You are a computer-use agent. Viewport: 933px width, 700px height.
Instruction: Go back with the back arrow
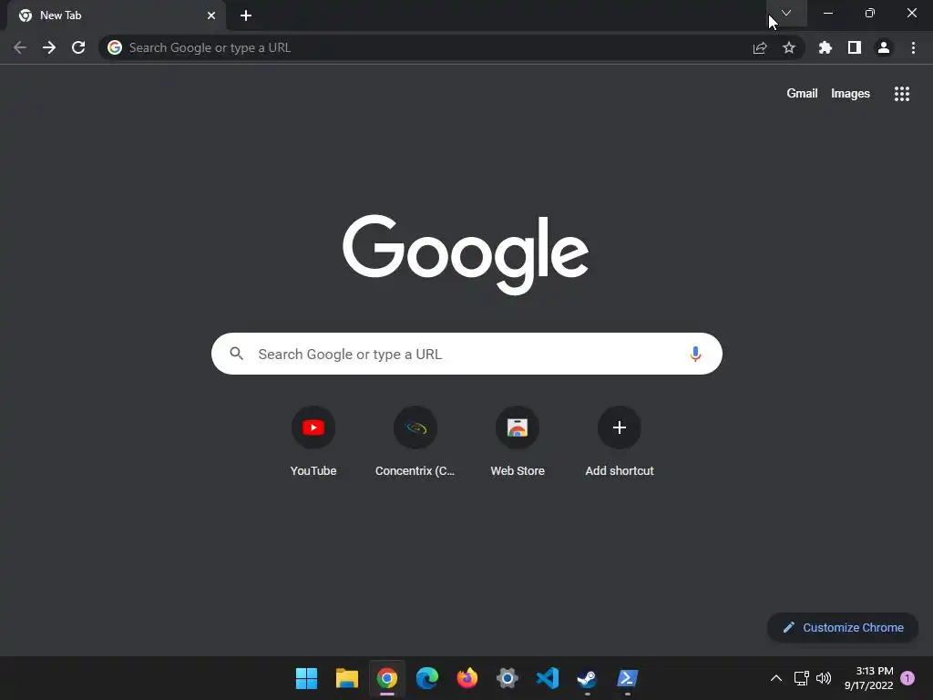20,47
